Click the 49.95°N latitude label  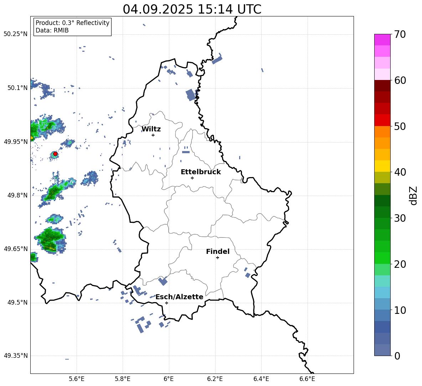[x=15, y=141]
